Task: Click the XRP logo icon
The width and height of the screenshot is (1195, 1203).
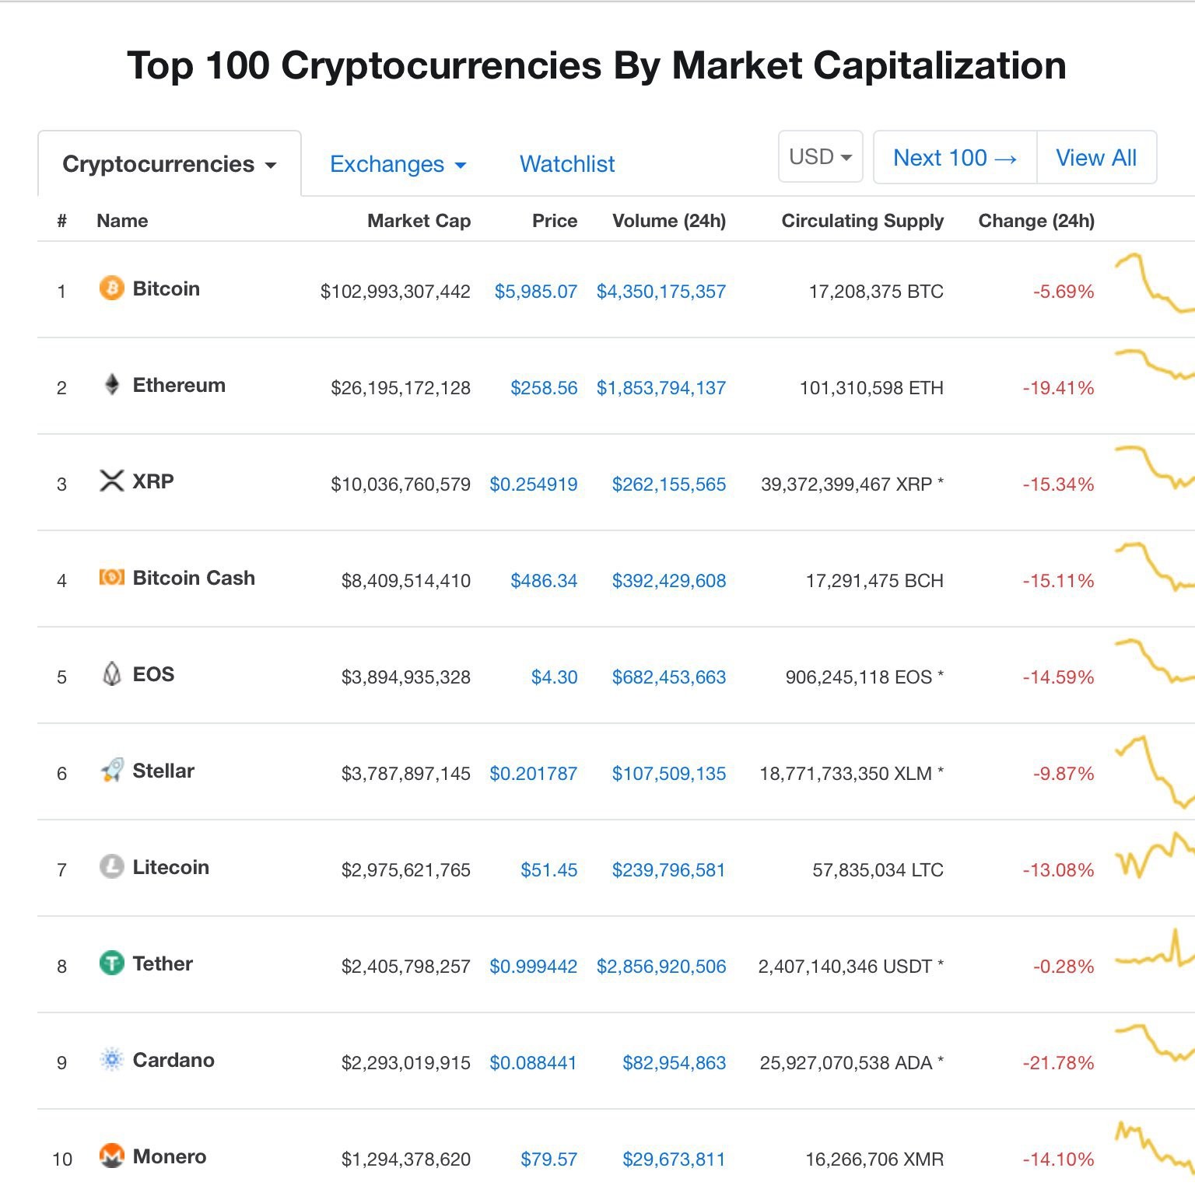Action: (111, 481)
